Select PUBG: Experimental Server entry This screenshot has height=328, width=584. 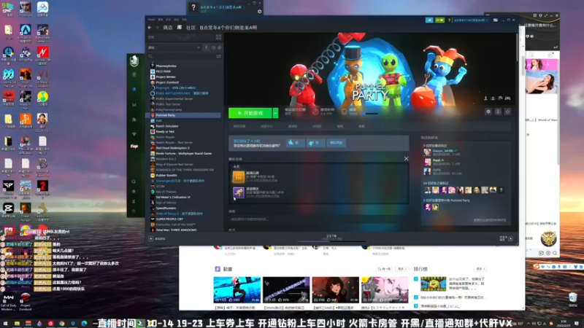coord(174,99)
